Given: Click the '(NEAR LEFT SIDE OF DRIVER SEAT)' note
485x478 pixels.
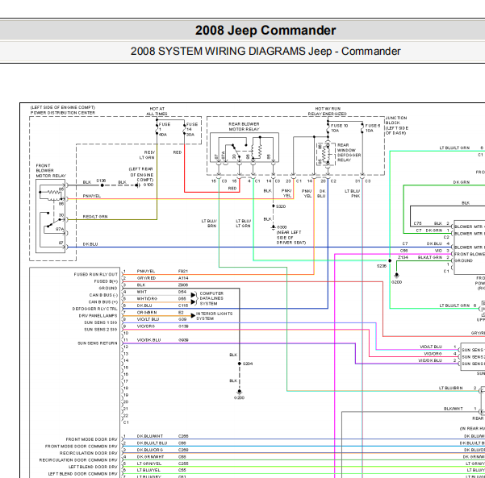Looking at the screenshot, I should click(291, 238).
